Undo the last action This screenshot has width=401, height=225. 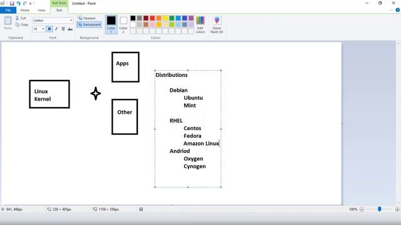point(18,3)
